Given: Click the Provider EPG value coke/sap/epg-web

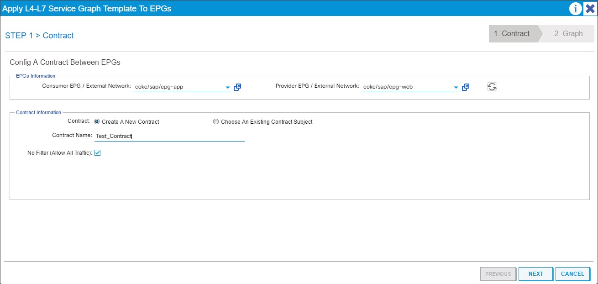Looking at the screenshot, I should [388, 87].
